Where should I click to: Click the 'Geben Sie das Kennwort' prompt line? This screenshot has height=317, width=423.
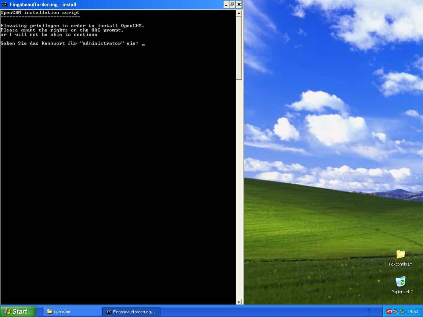coord(70,43)
